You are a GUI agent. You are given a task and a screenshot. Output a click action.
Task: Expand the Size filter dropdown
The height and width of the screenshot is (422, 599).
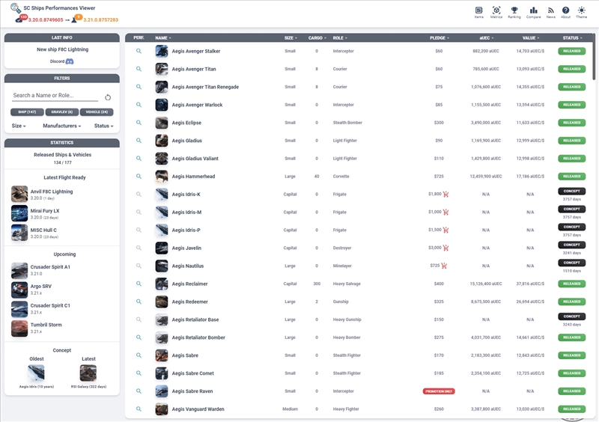[x=19, y=126]
